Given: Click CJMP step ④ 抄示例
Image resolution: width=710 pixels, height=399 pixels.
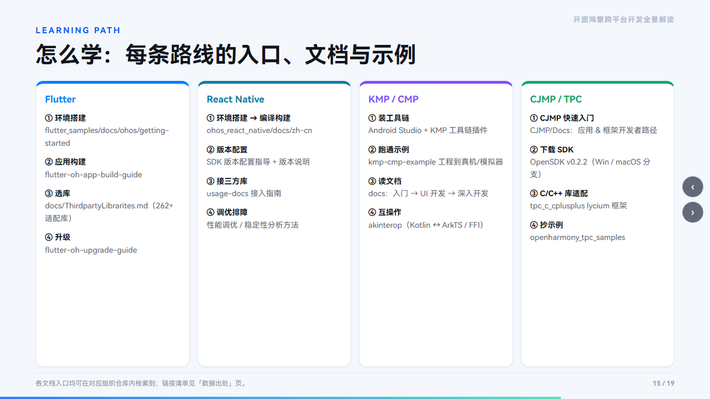Looking at the screenshot, I should click(x=546, y=225).
